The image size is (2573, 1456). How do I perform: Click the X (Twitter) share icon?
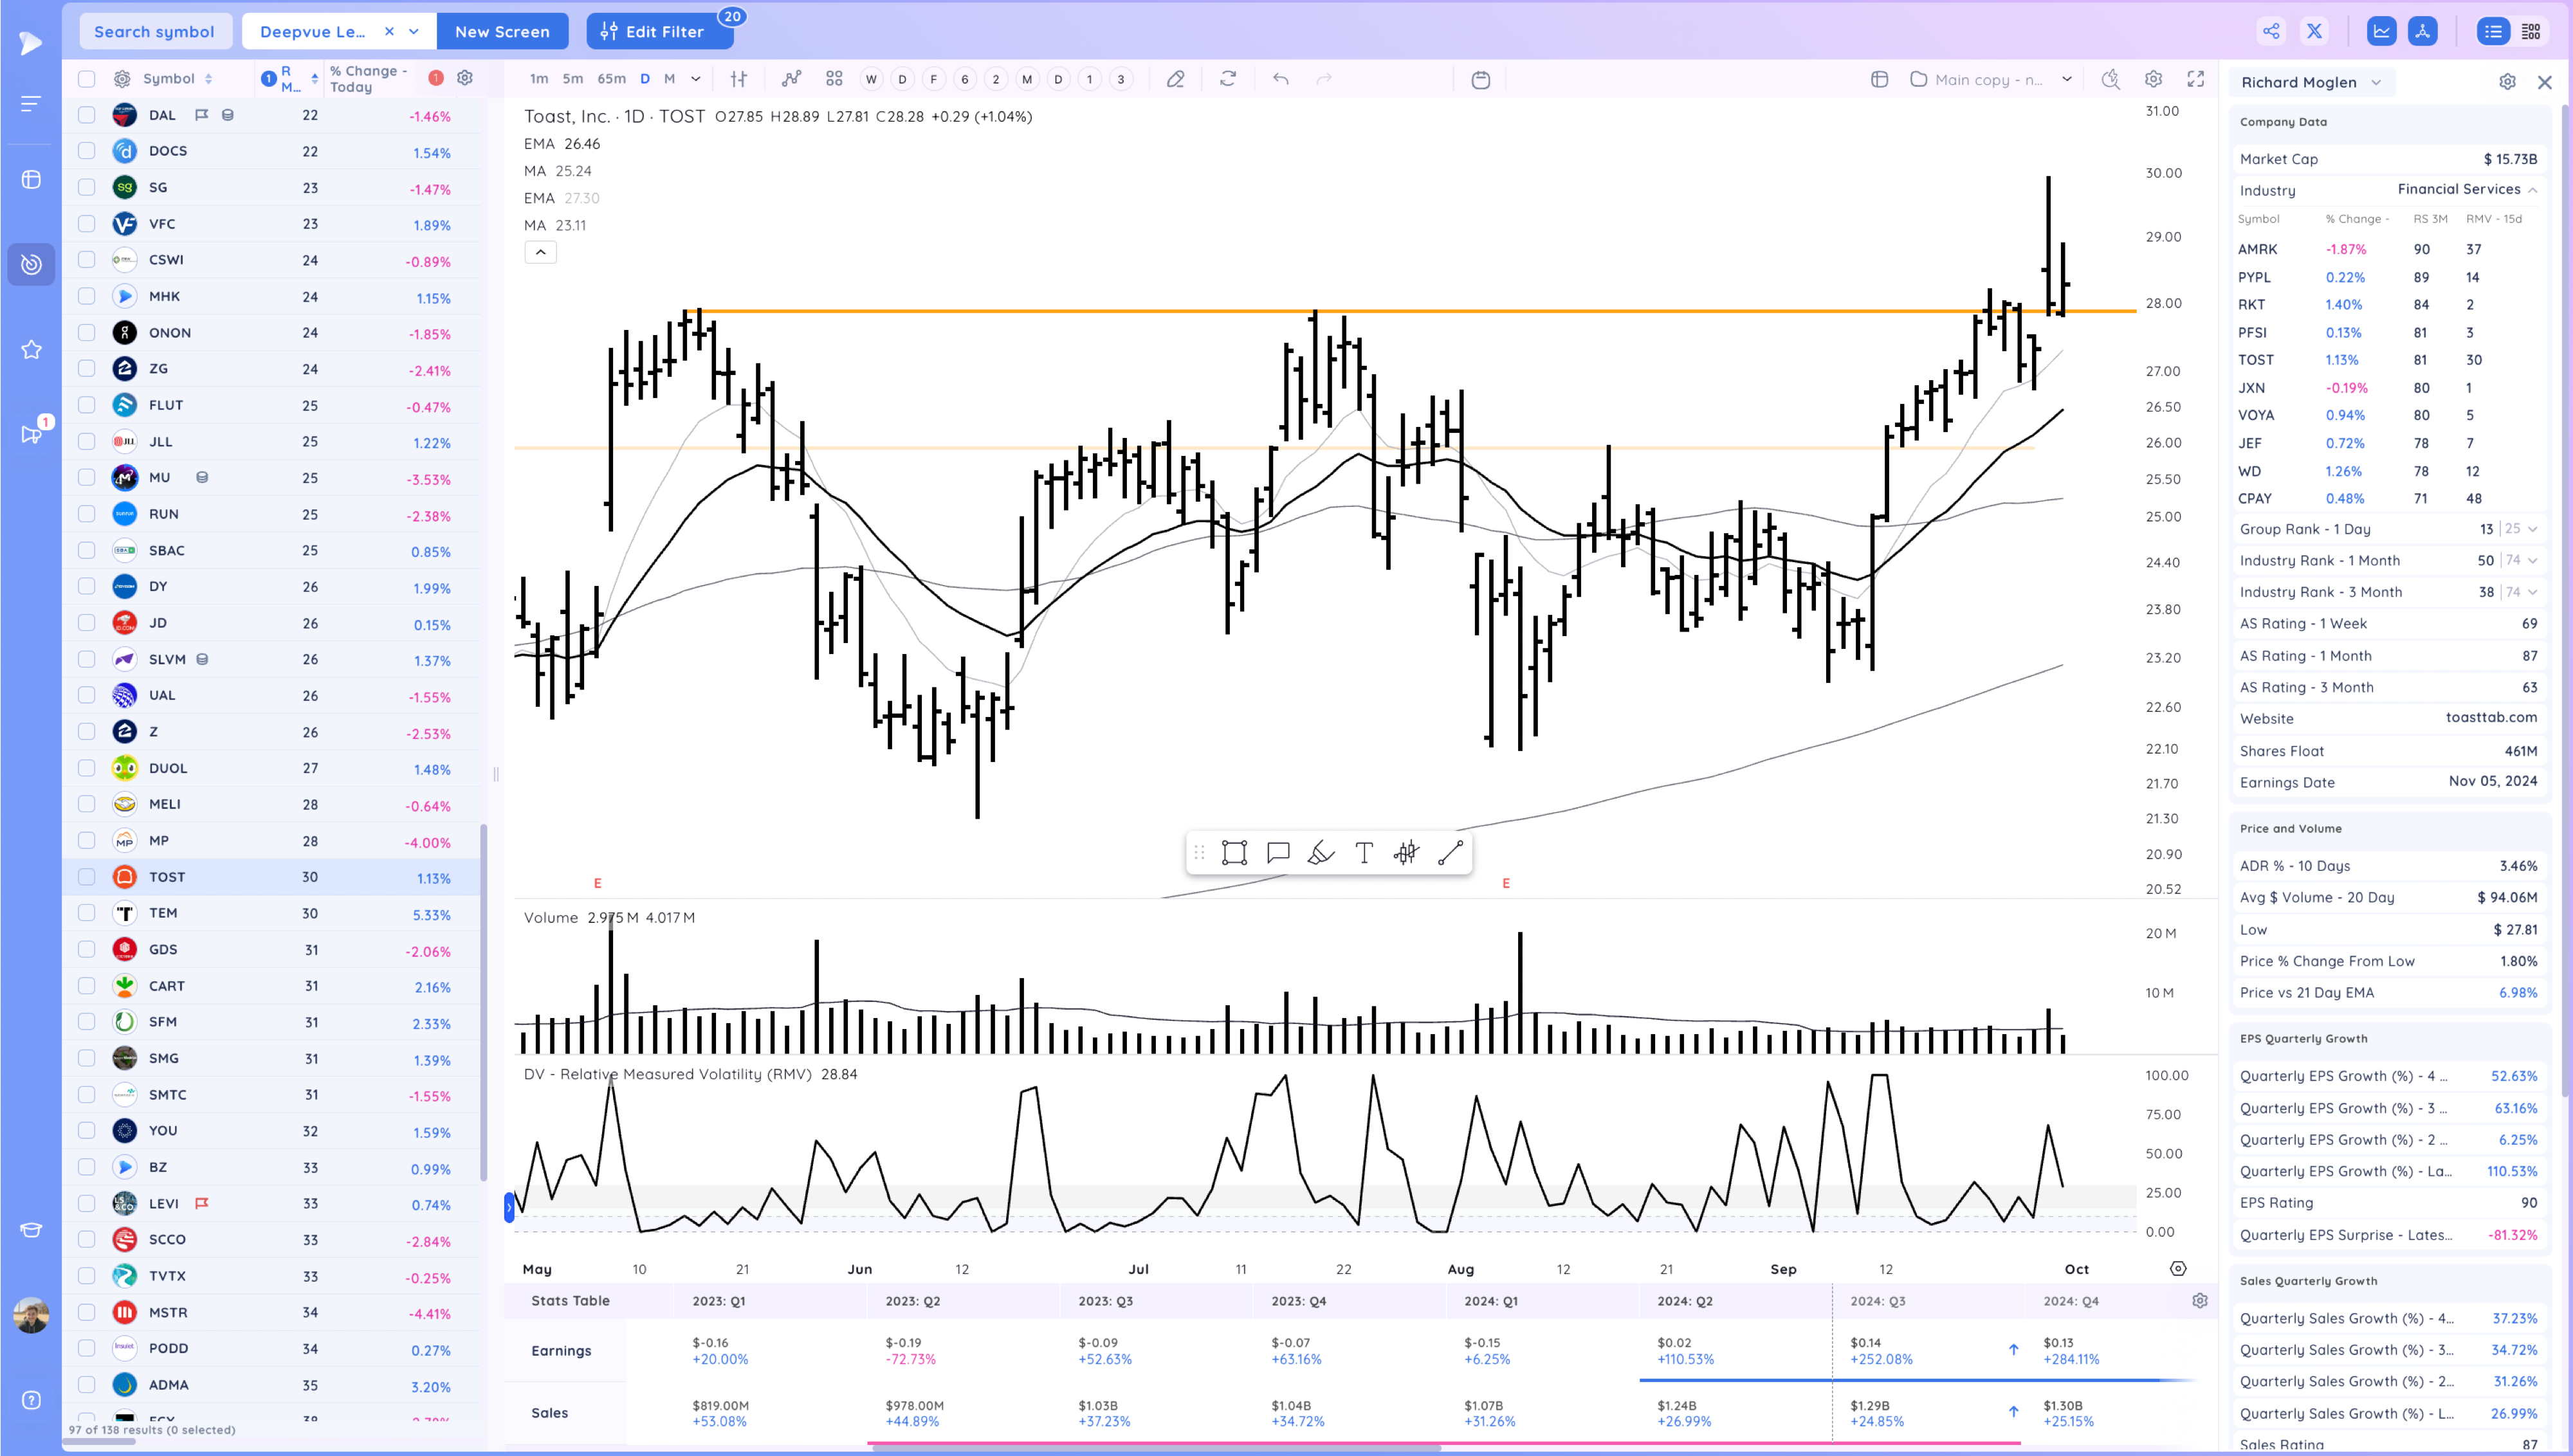point(2314,31)
